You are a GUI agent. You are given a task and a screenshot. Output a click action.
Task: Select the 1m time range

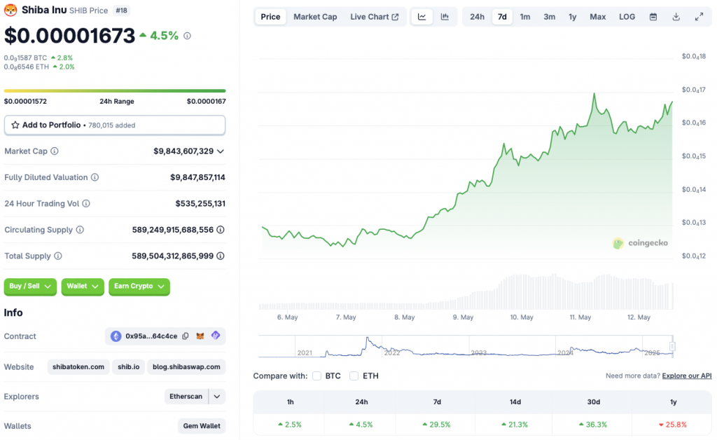point(525,17)
